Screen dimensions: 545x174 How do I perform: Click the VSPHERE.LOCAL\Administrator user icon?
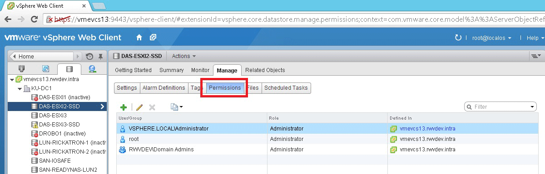(122, 128)
